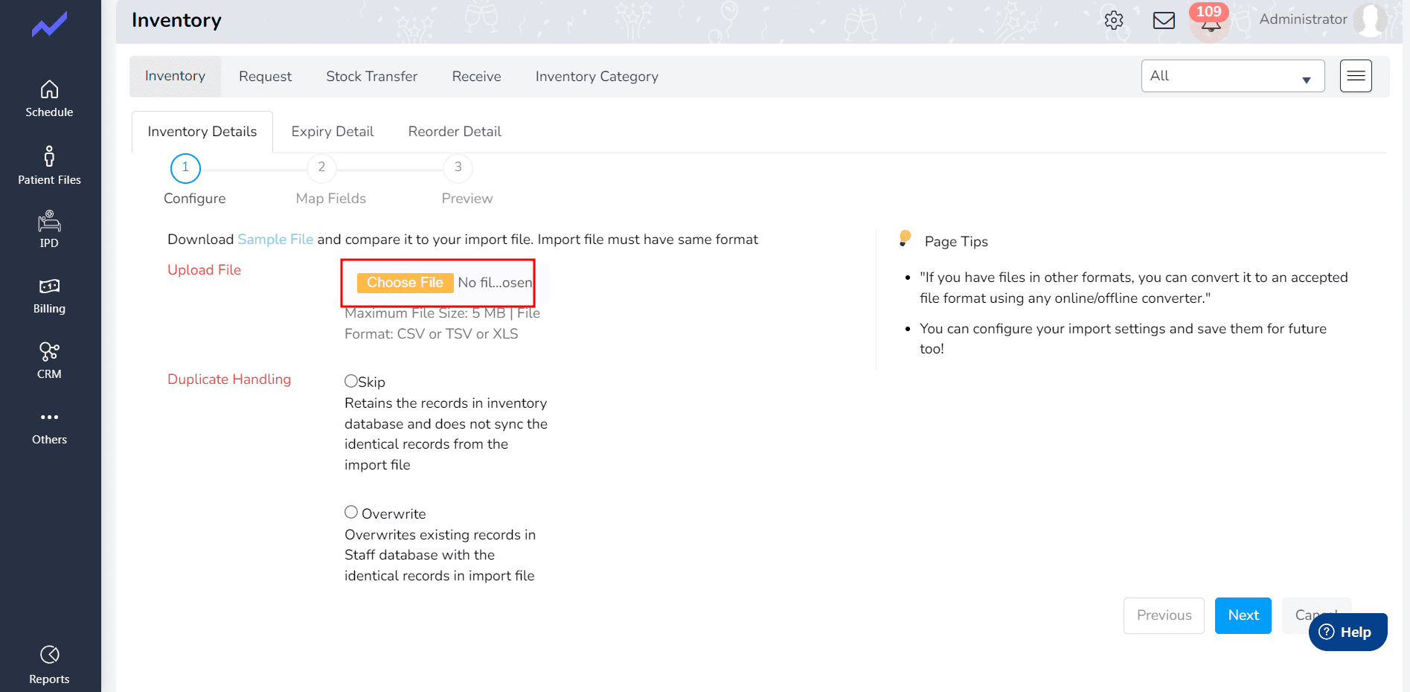Expand the All filter dropdown
Viewport: 1410px width, 692px height.
pyautogui.click(x=1232, y=76)
